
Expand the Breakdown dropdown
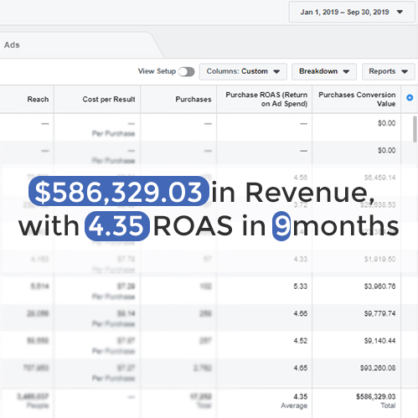(x=324, y=71)
